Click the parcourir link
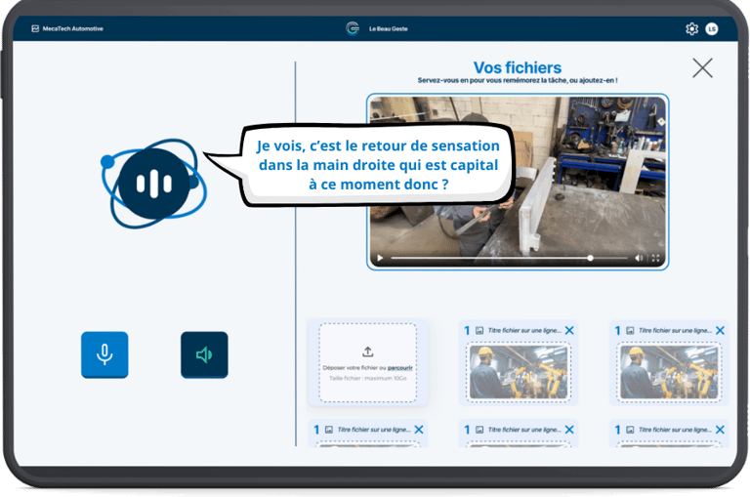Screen dimensions: 750x497 [x=399, y=368]
